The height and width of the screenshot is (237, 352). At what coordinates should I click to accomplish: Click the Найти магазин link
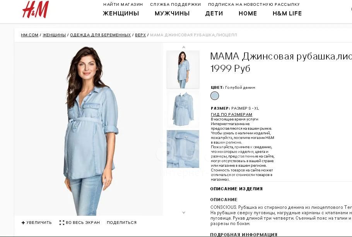coord(123,4)
